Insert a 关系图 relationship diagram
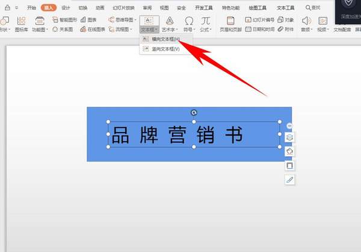 63,30
